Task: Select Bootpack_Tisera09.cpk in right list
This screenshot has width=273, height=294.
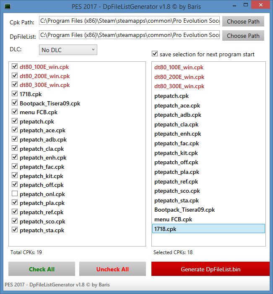Action: tap(208, 210)
